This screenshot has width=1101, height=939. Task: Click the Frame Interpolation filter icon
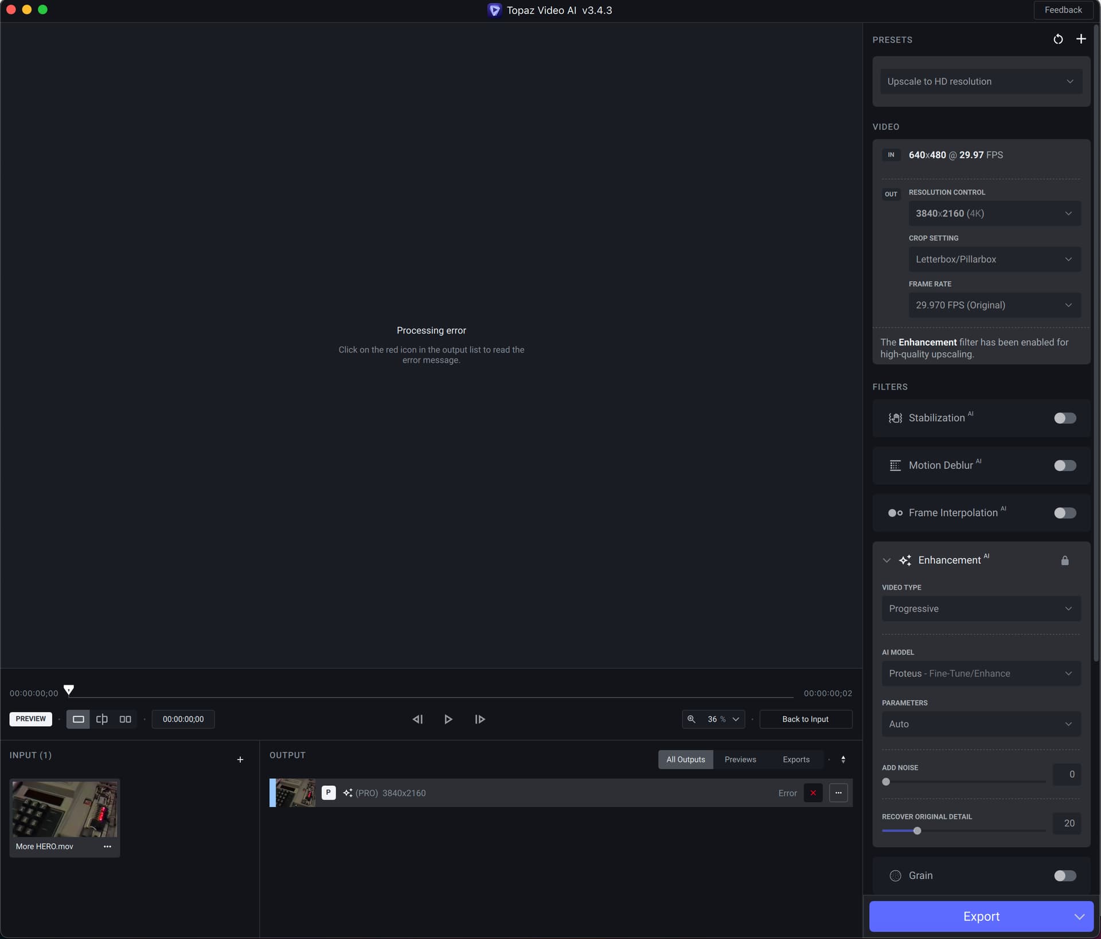click(895, 513)
